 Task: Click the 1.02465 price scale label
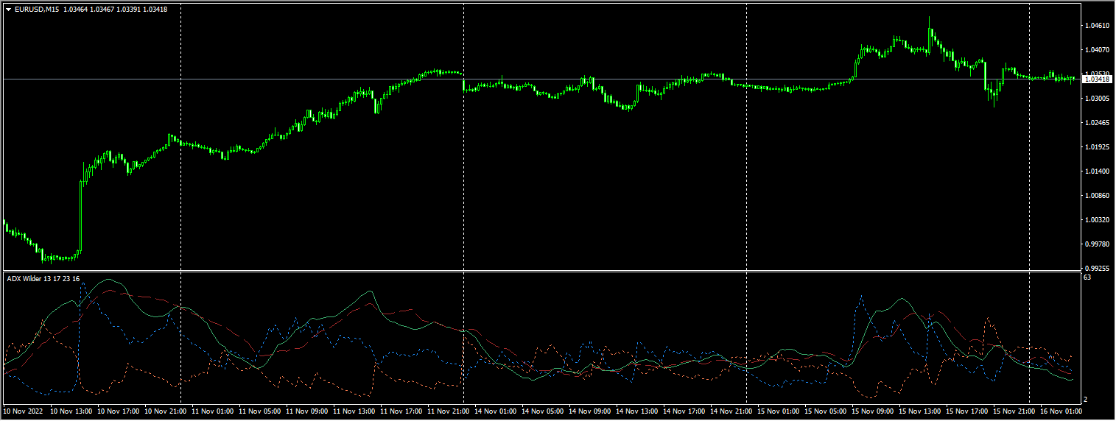pyautogui.click(x=1096, y=123)
